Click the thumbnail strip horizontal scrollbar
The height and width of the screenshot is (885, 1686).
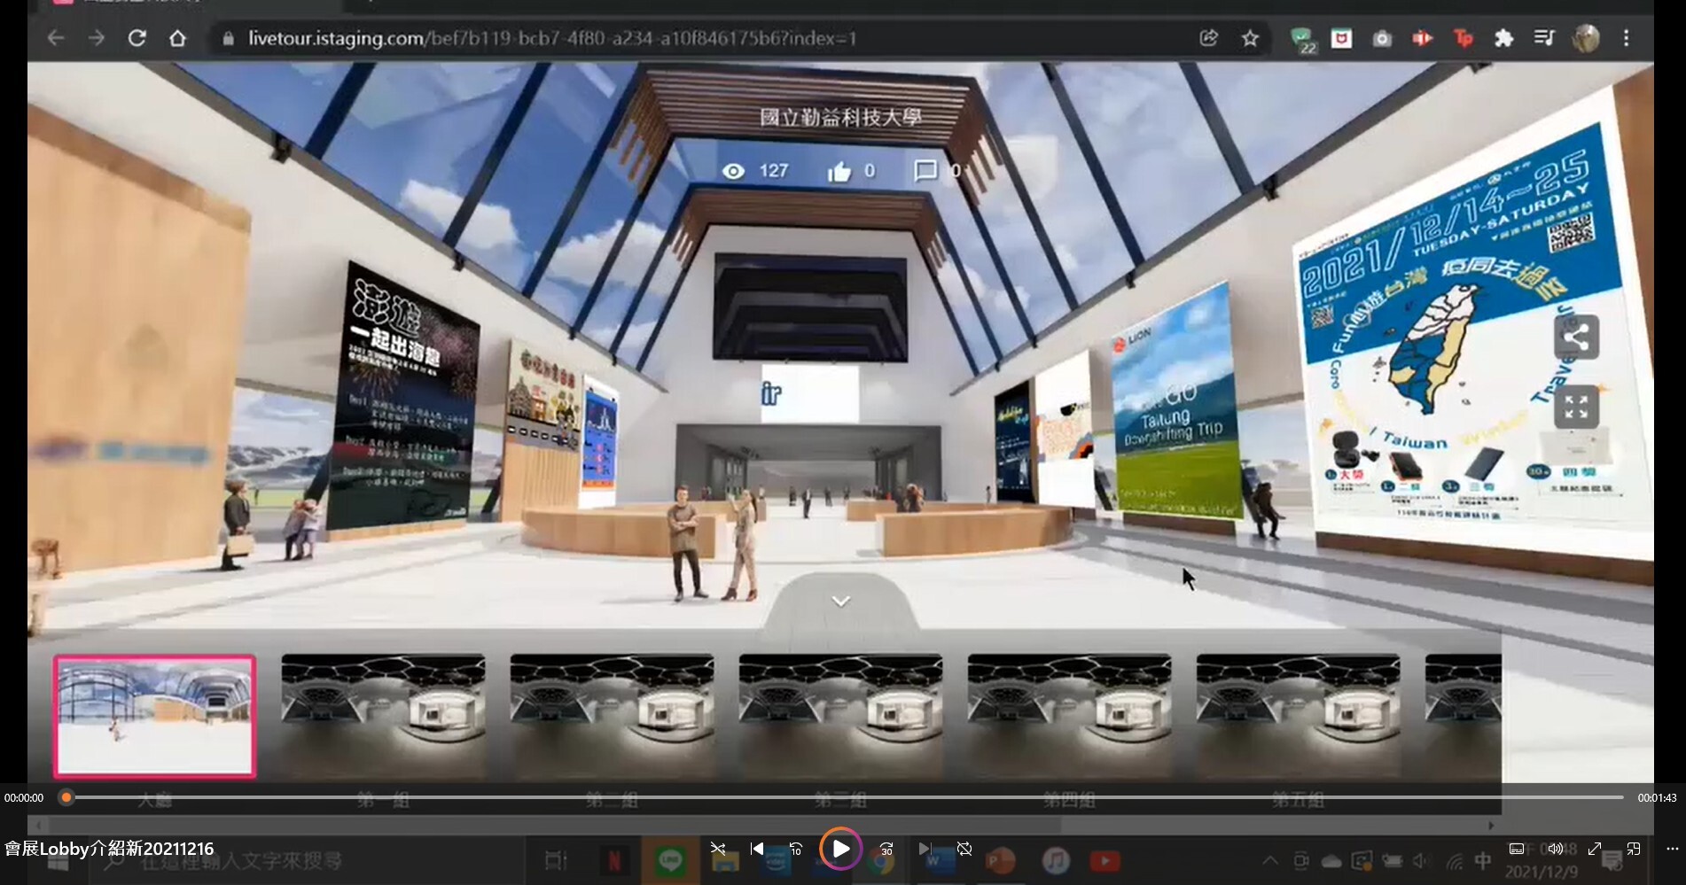point(554,825)
